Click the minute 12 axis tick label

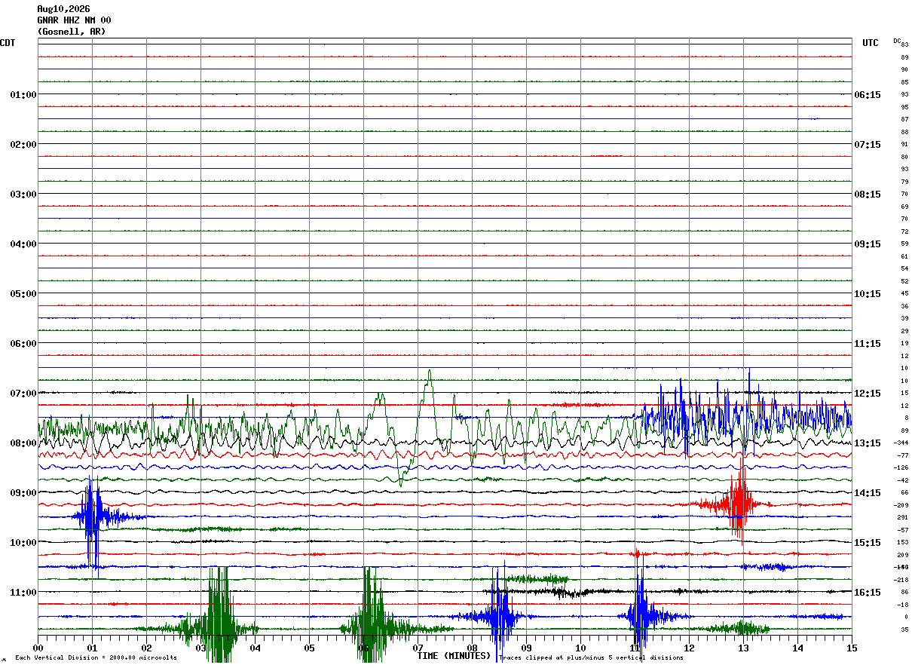coord(689,648)
